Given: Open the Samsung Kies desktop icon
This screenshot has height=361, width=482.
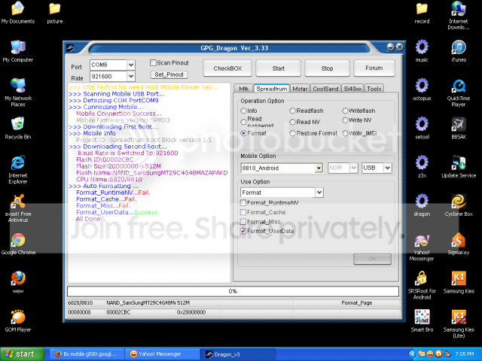Looking at the screenshot, I should click(459, 280).
